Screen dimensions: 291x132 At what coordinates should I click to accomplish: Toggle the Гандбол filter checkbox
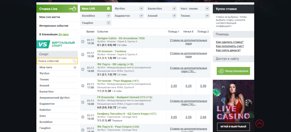(108, 23)
